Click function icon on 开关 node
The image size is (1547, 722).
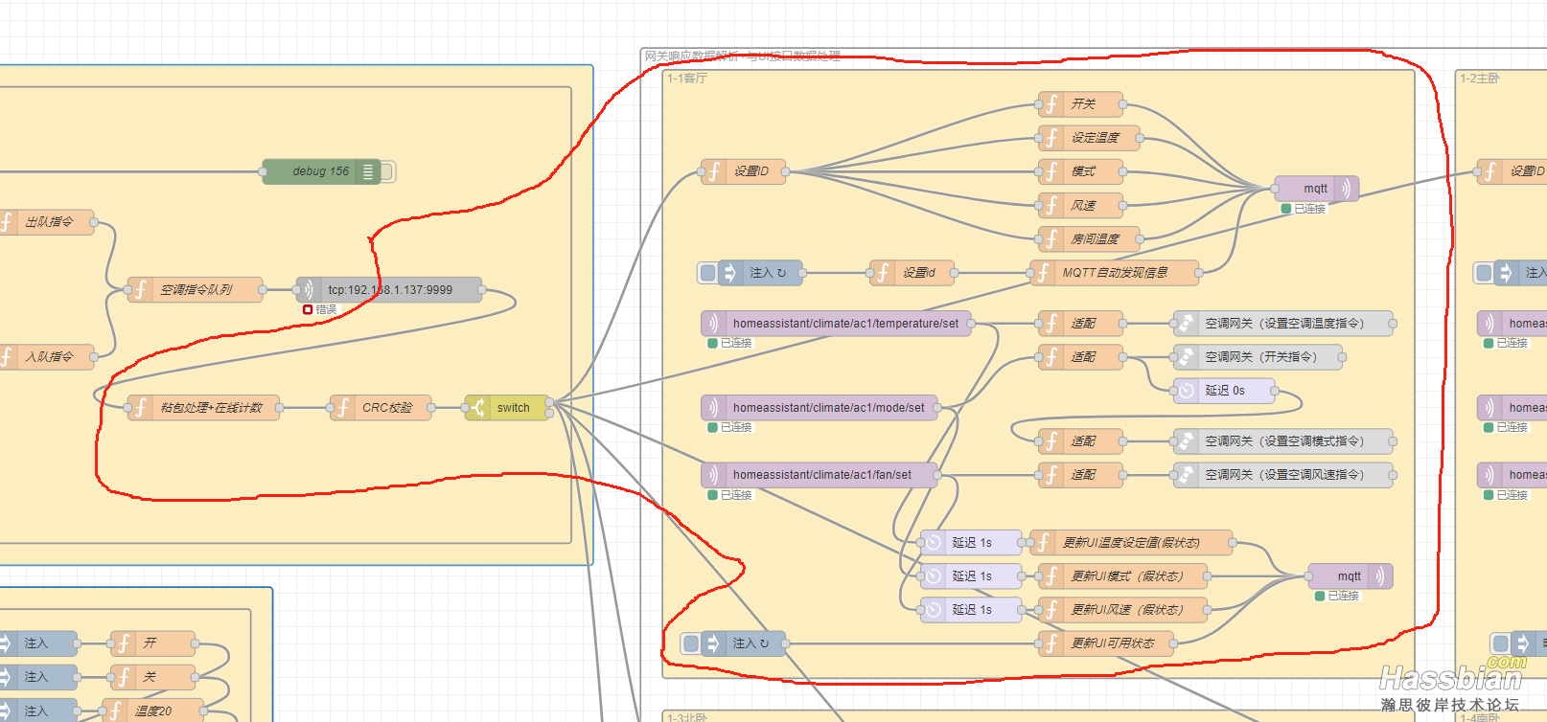coord(1051,104)
